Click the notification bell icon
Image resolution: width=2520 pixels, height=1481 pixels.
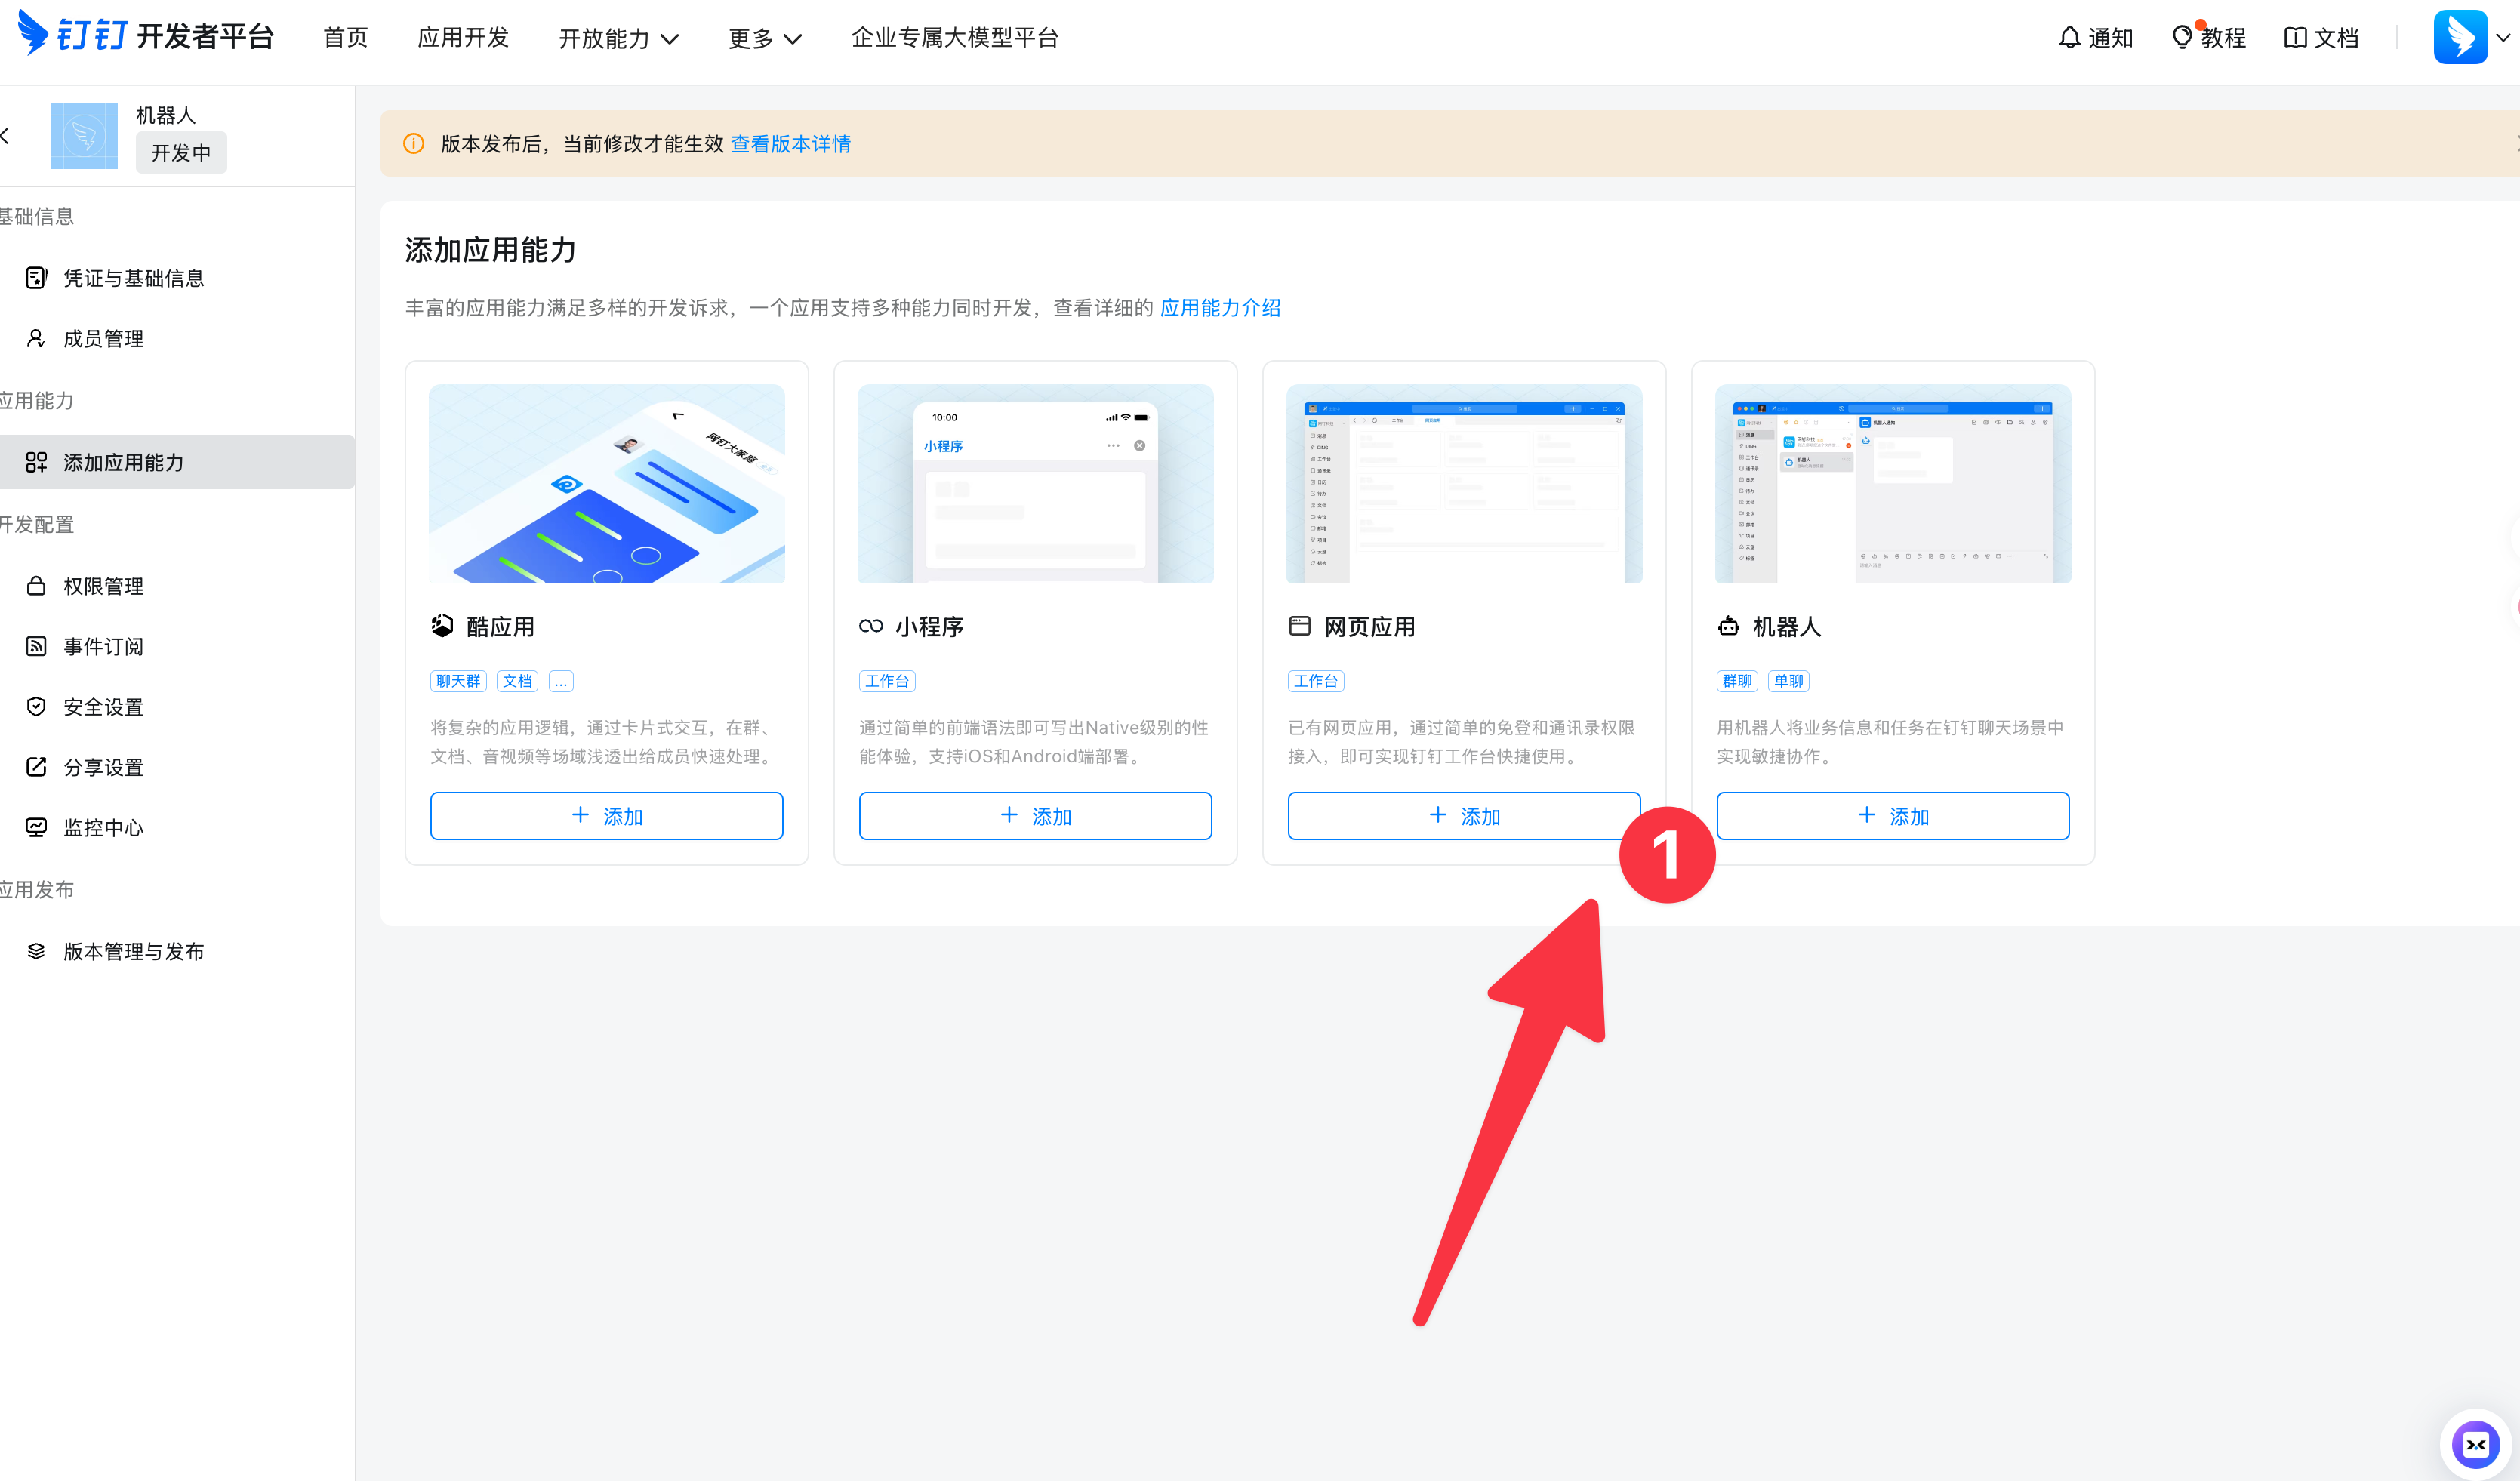(2069, 38)
